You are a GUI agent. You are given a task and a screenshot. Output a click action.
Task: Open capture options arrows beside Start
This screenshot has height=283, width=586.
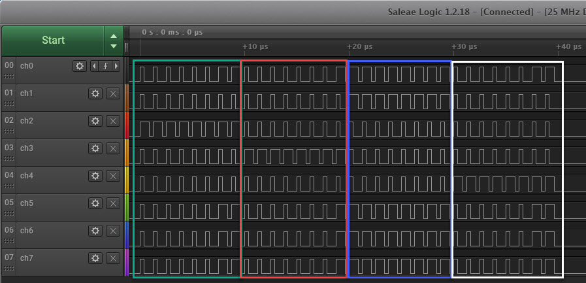114,41
